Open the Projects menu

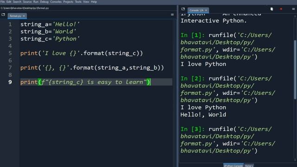[68, 2]
